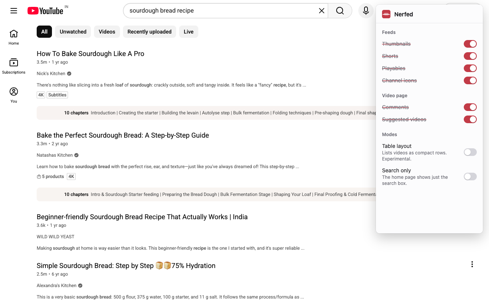Open Subscriptions in the sidebar
This screenshot has width=489, height=305.
click(x=14, y=66)
